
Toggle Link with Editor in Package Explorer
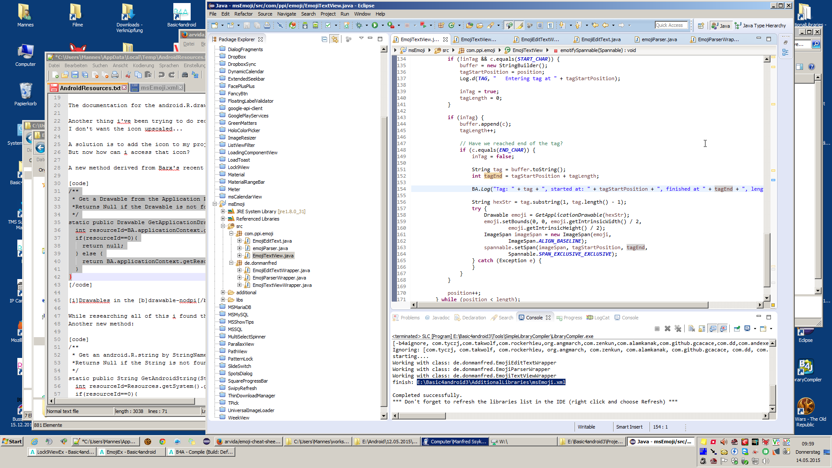click(x=335, y=39)
